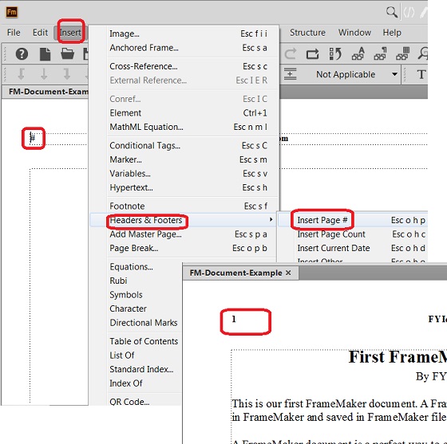The image size is (447, 444).
Task: Close the Insert menu
Action: pyautogui.click(x=70, y=33)
